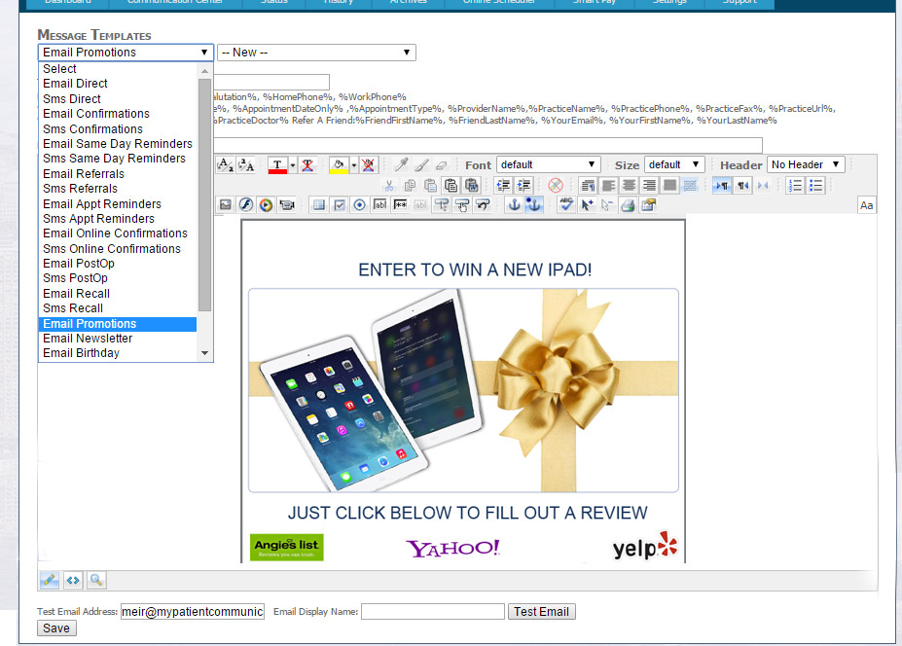Insert a checkbox form field
The width and height of the screenshot is (902, 646).
tap(340, 204)
